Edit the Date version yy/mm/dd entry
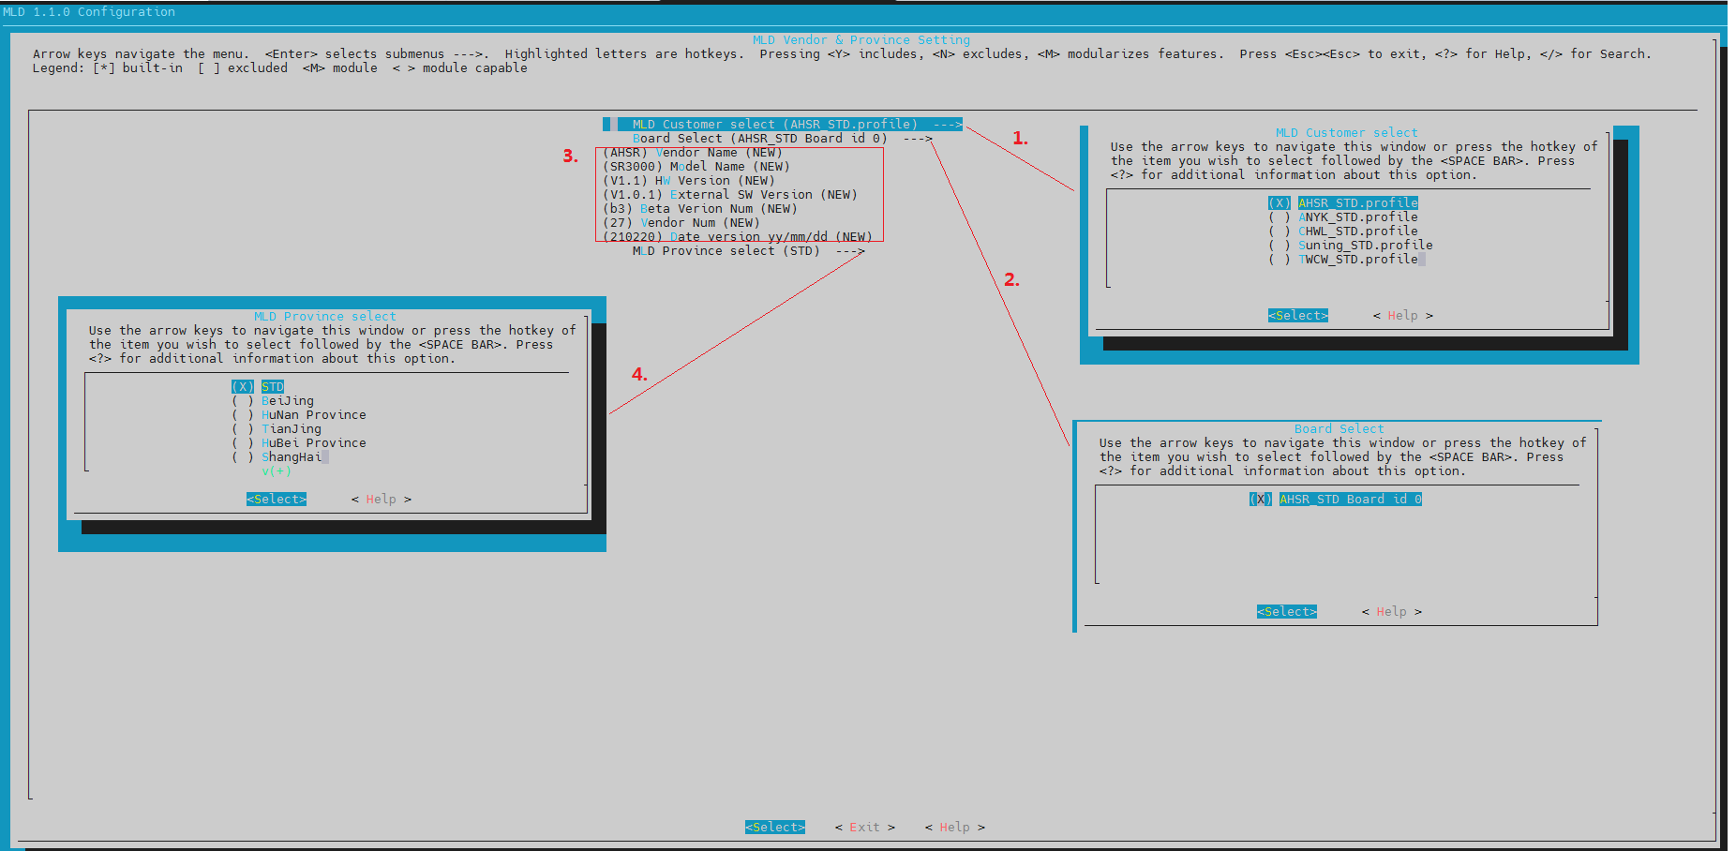 tap(737, 236)
